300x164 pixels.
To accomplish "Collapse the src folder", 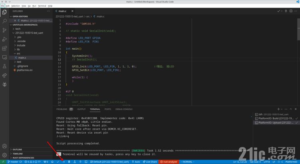I will 18,54.
